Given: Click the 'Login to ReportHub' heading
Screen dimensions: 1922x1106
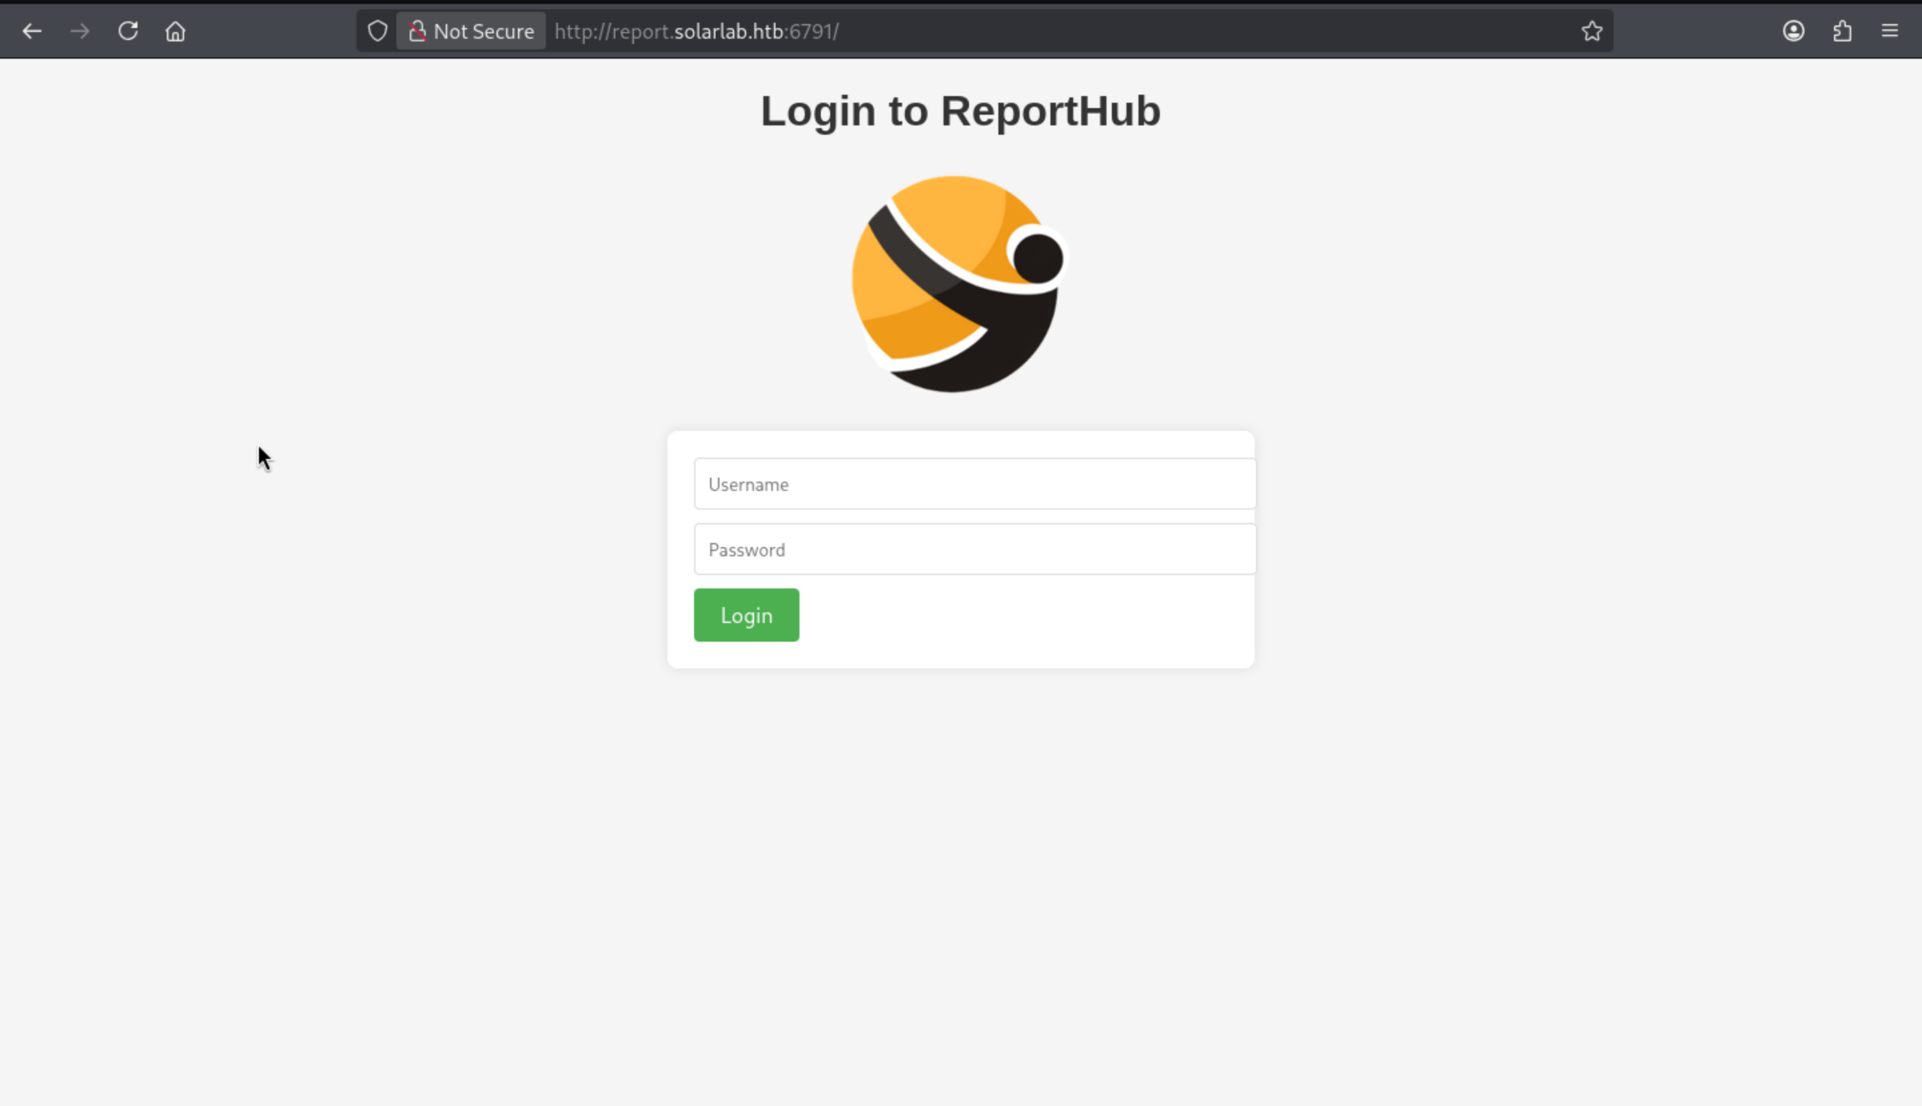Looking at the screenshot, I should [x=960, y=111].
